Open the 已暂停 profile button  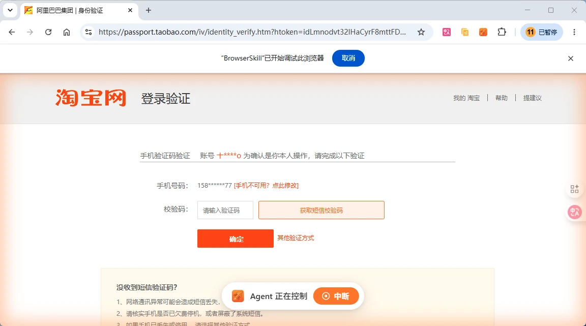(542, 32)
